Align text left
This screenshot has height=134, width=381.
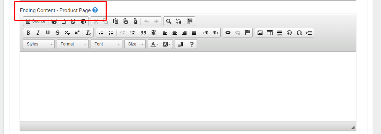click(x=165, y=33)
